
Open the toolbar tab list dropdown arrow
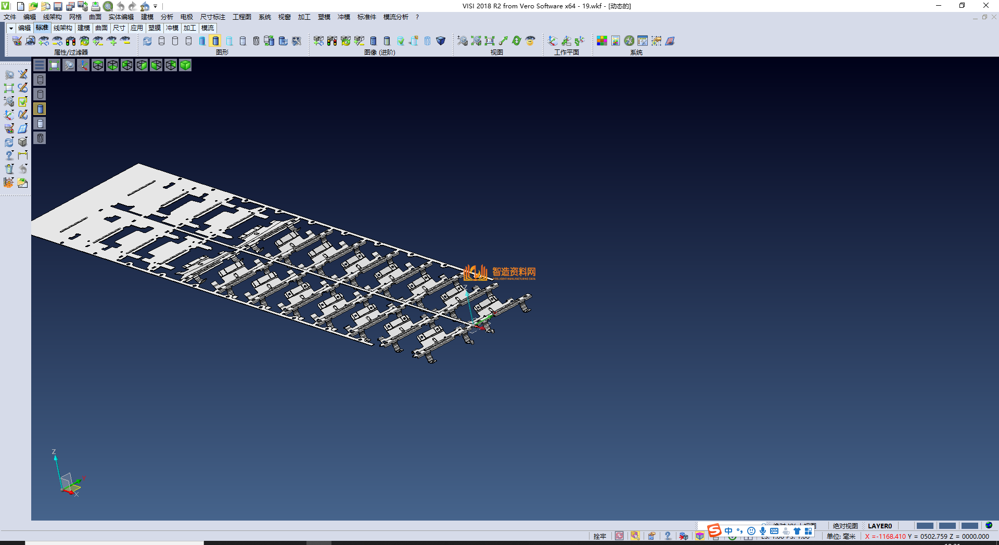coord(10,28)
